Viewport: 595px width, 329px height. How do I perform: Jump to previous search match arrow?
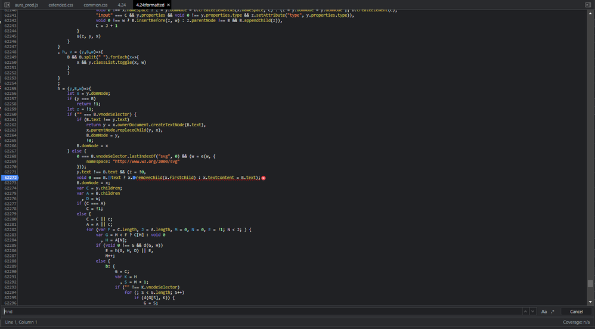point(525,312)
